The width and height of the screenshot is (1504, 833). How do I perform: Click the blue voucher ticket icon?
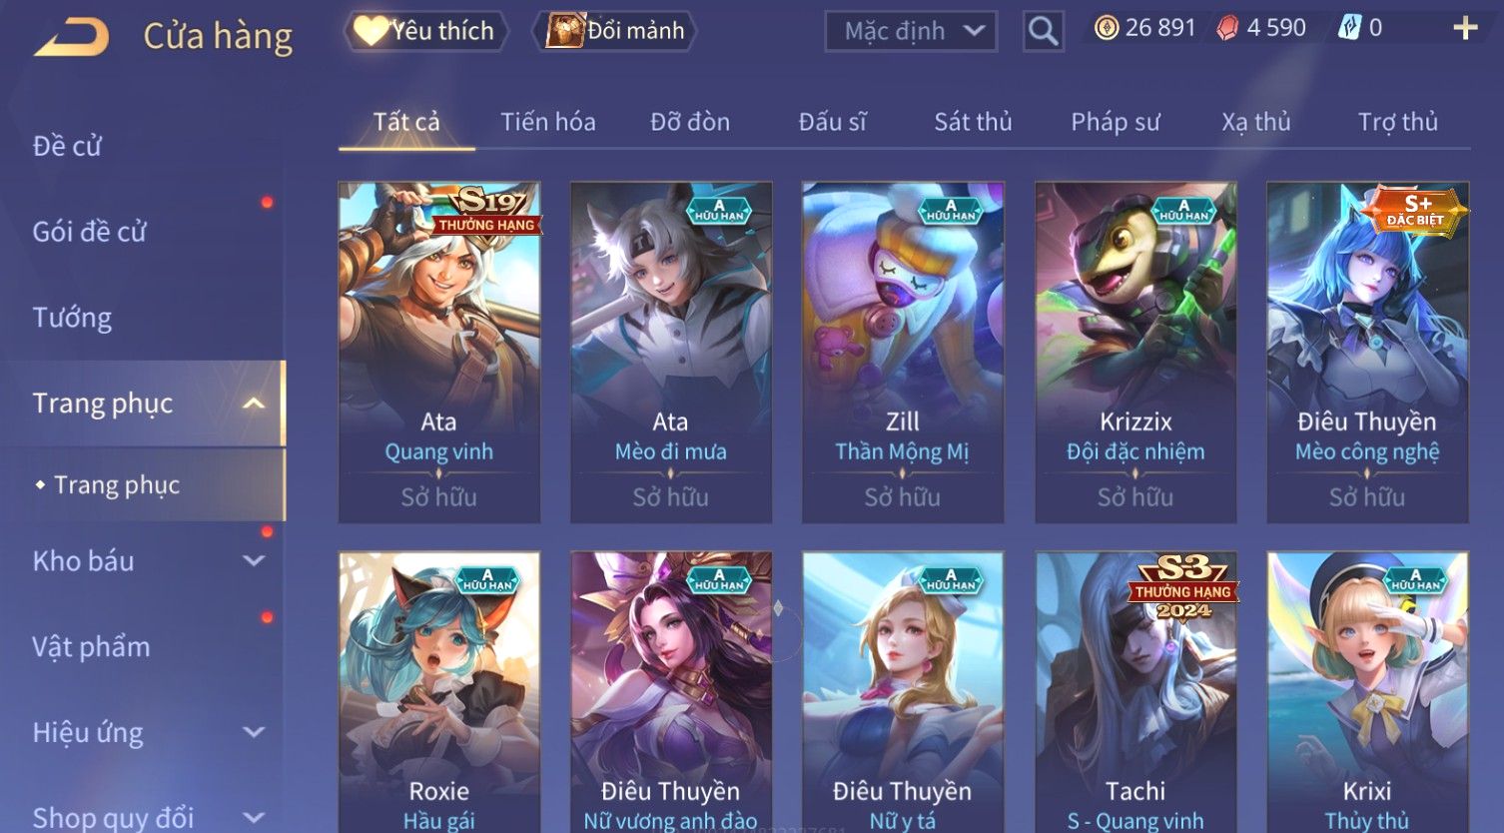coord(1350,28)
